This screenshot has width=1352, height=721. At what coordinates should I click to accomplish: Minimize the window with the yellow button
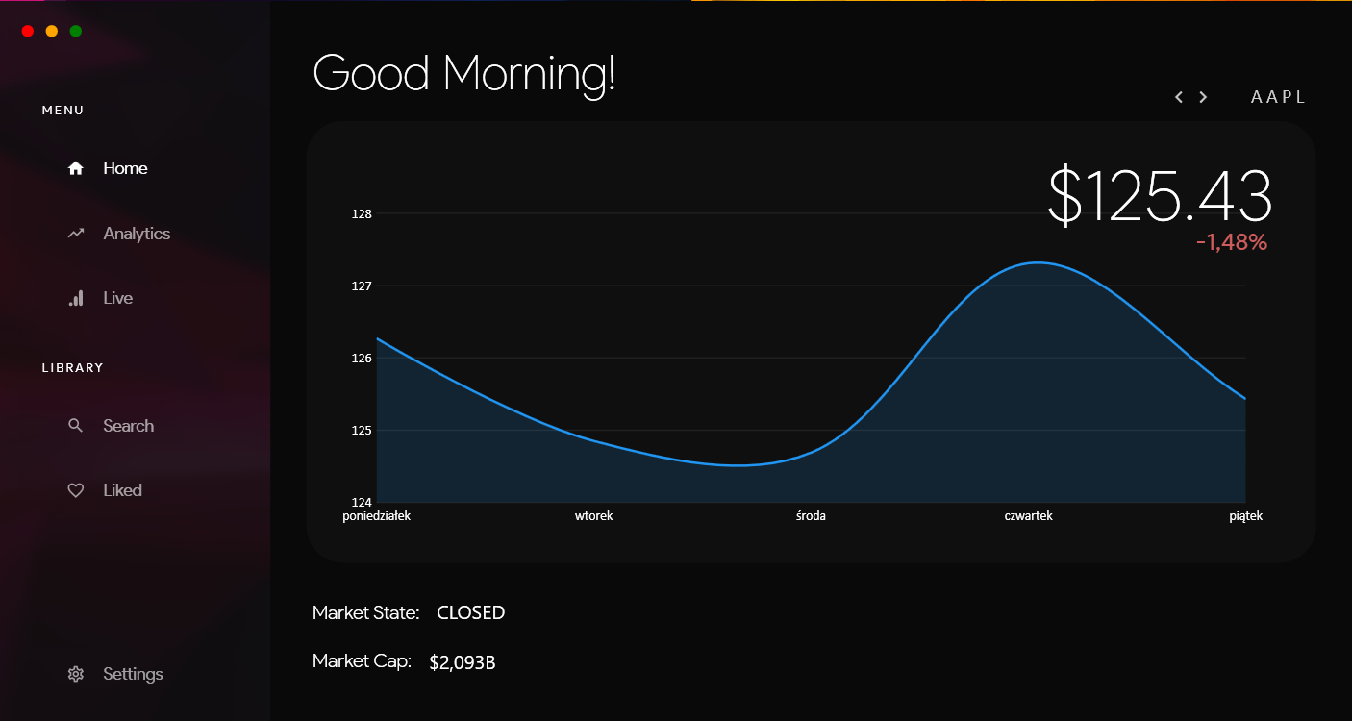pos(52,31)
